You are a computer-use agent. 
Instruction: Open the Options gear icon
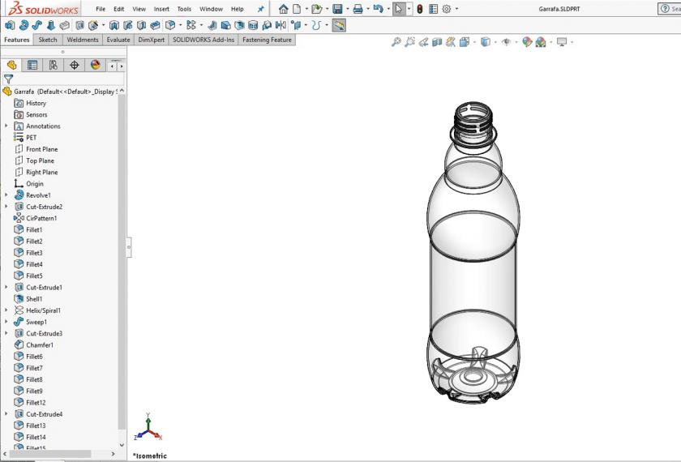pyautogui.click(x=446, y=9)
